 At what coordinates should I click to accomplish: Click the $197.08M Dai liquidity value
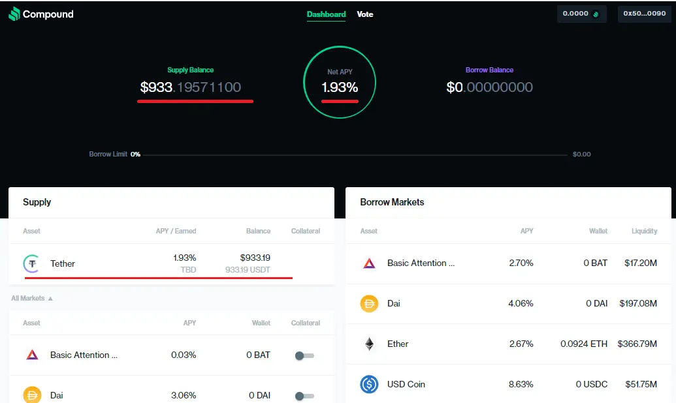638,303
